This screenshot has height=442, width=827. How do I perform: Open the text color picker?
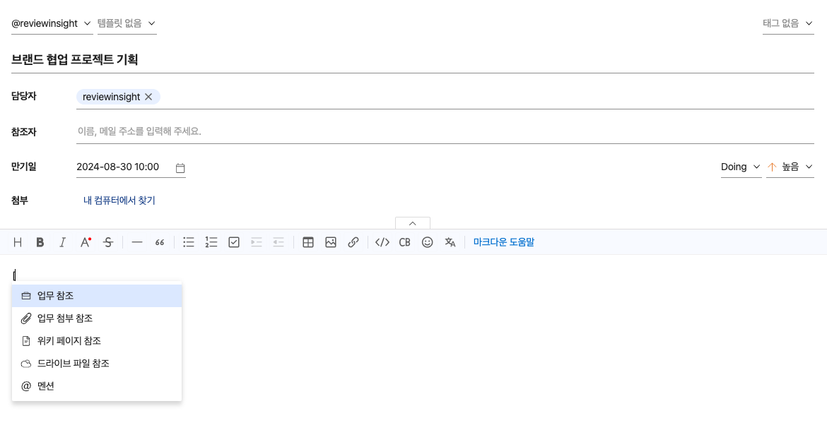pyautogui.click(x=86, y=242)
